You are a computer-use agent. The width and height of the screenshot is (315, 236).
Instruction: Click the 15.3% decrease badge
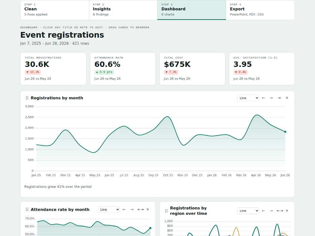pyautogui.click(x=33, y=72)
